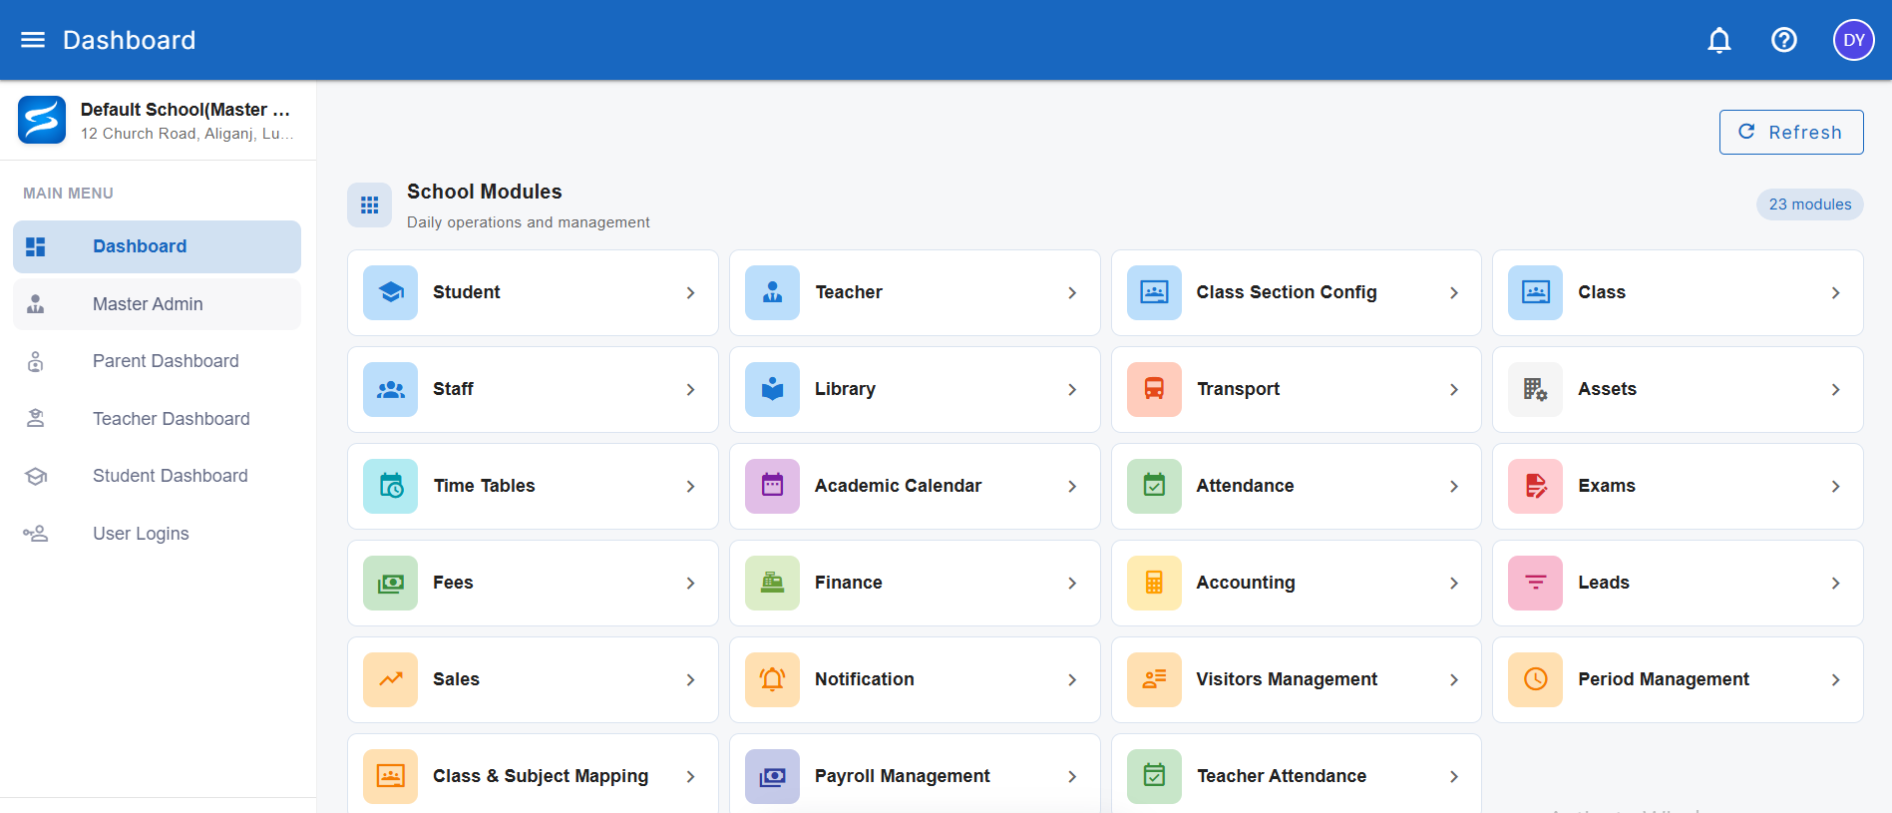Image resolution: width=1892 pixels, height=813 pixels.
Task: Click the Default School name header
Action: 186,110
